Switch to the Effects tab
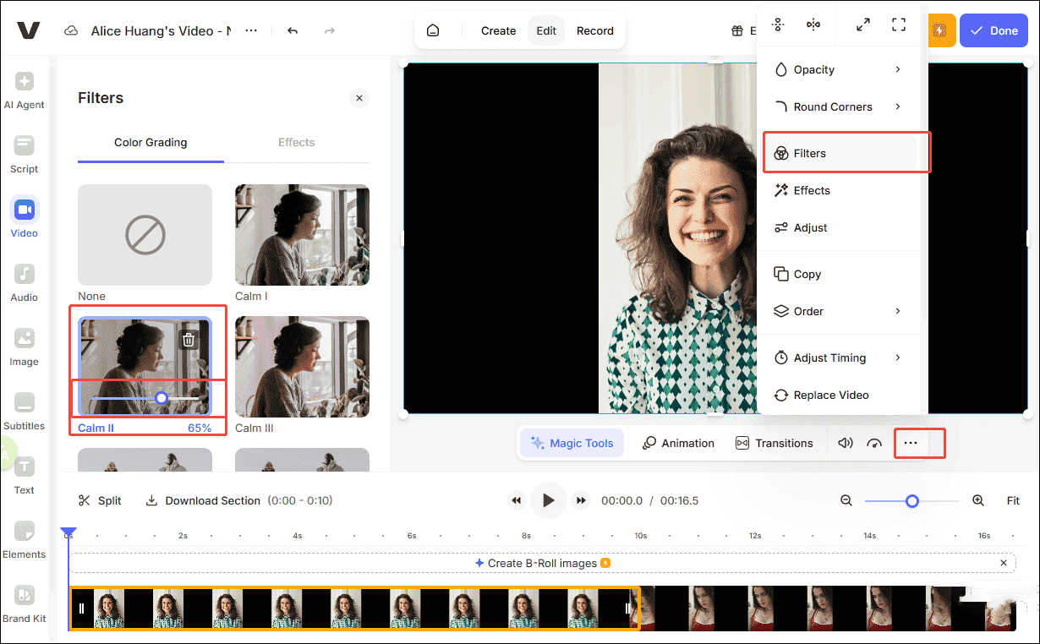 click(x=296, y=142)
